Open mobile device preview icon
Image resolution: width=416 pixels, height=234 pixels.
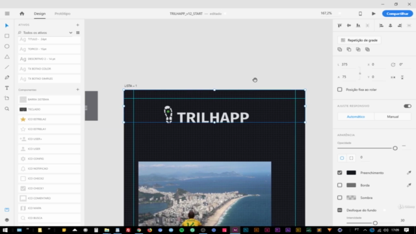tap(360, 14)
